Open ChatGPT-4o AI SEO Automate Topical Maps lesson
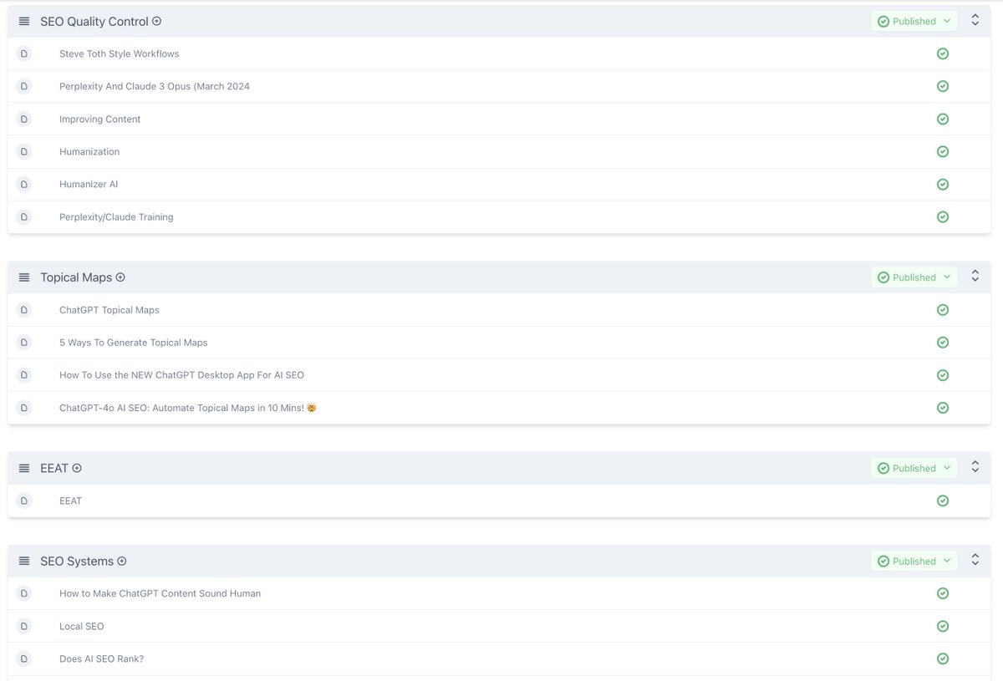This screenshot has height=681, width=1003. pos(188,408)
